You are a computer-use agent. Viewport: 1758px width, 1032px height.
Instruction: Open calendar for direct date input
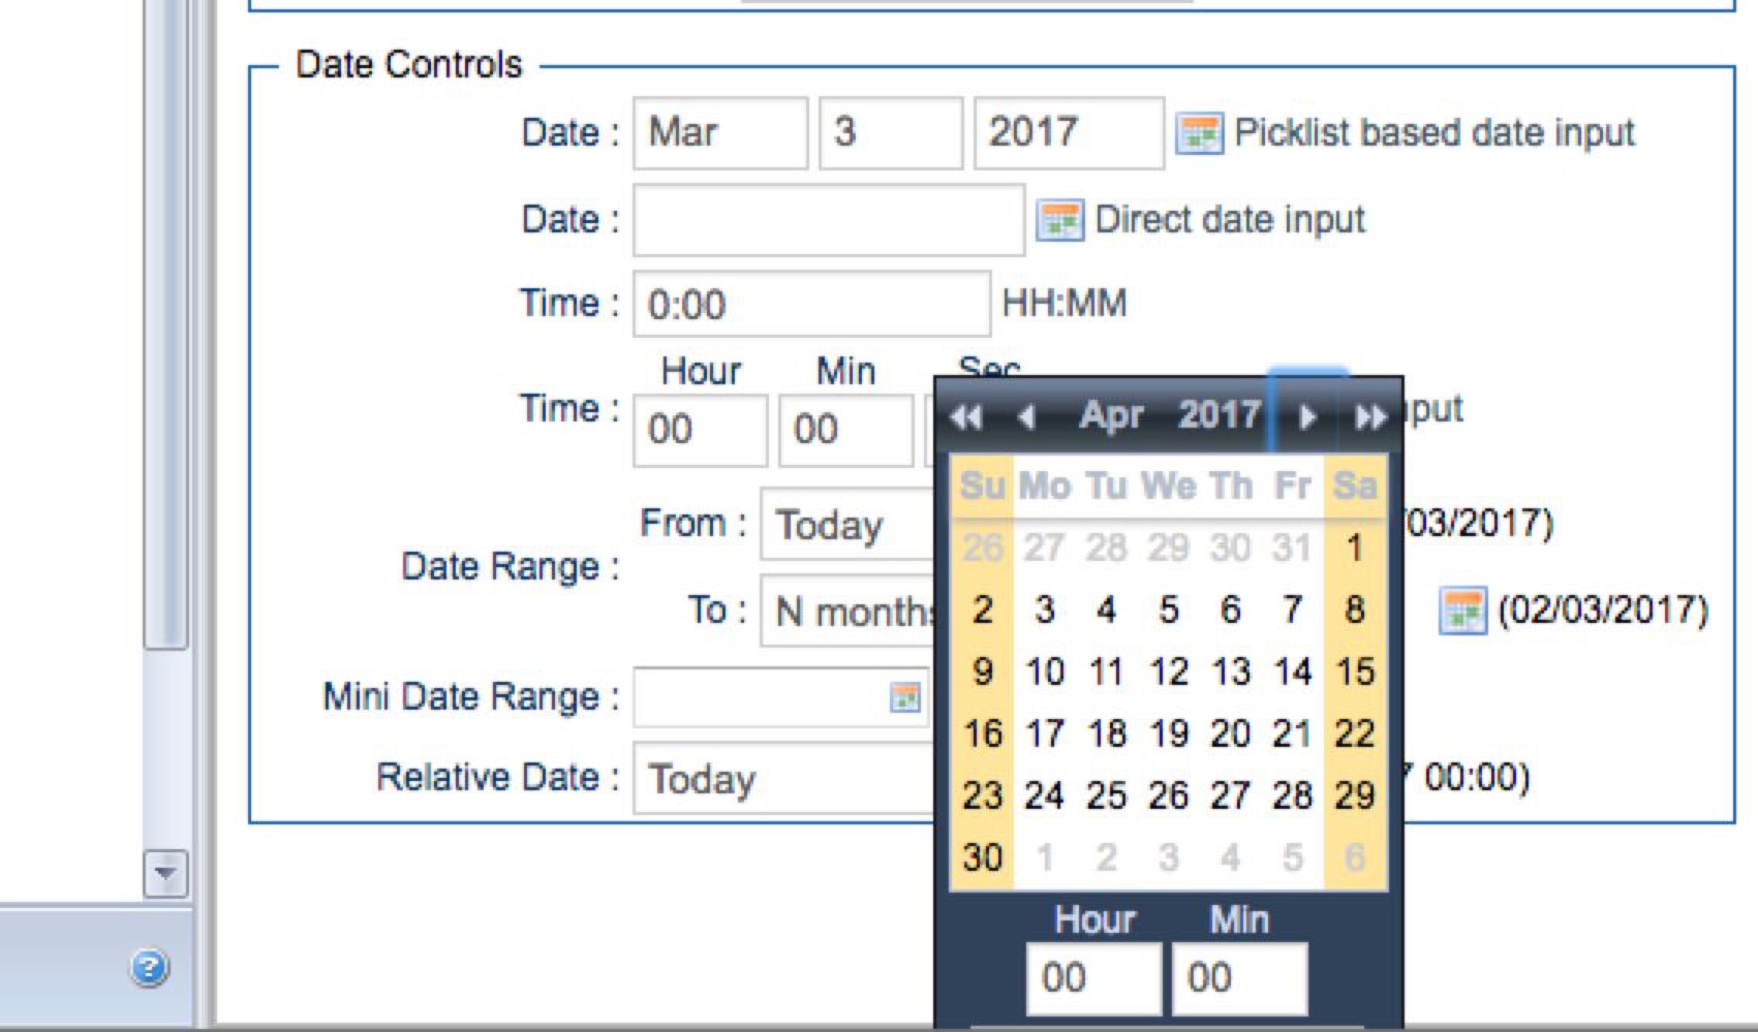1060,221
